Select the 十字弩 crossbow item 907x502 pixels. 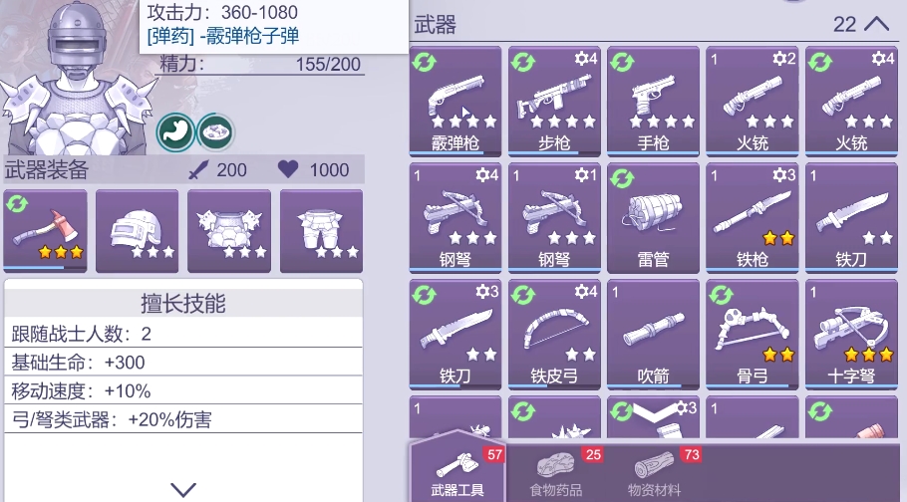tap(851, 335)
